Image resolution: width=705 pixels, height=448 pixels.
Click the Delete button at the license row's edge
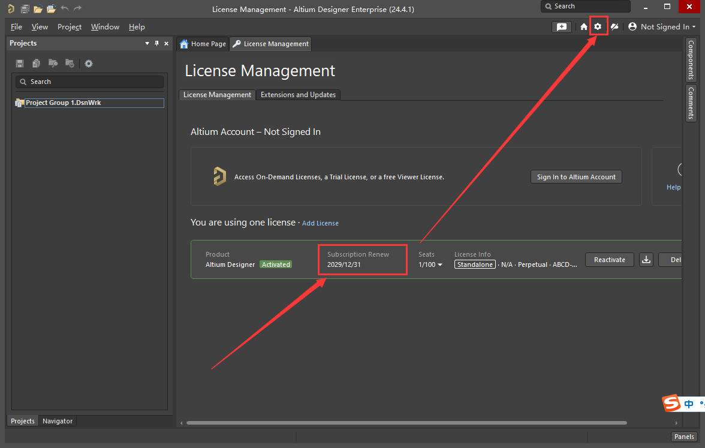[x=670, y=260]
